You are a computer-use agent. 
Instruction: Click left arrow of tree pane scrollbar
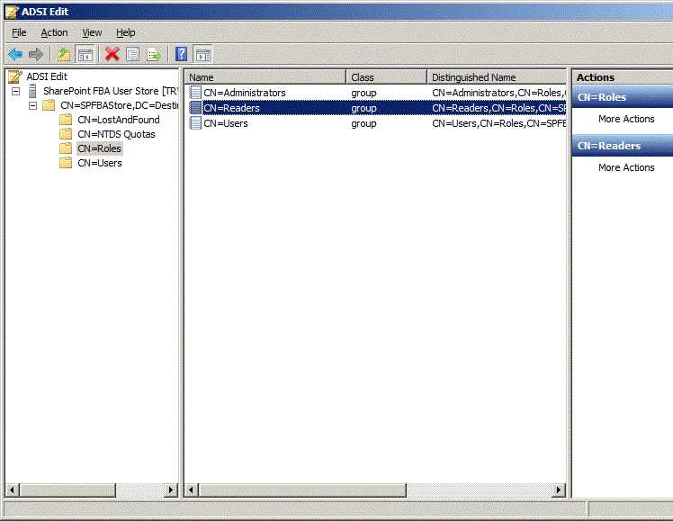12,490
